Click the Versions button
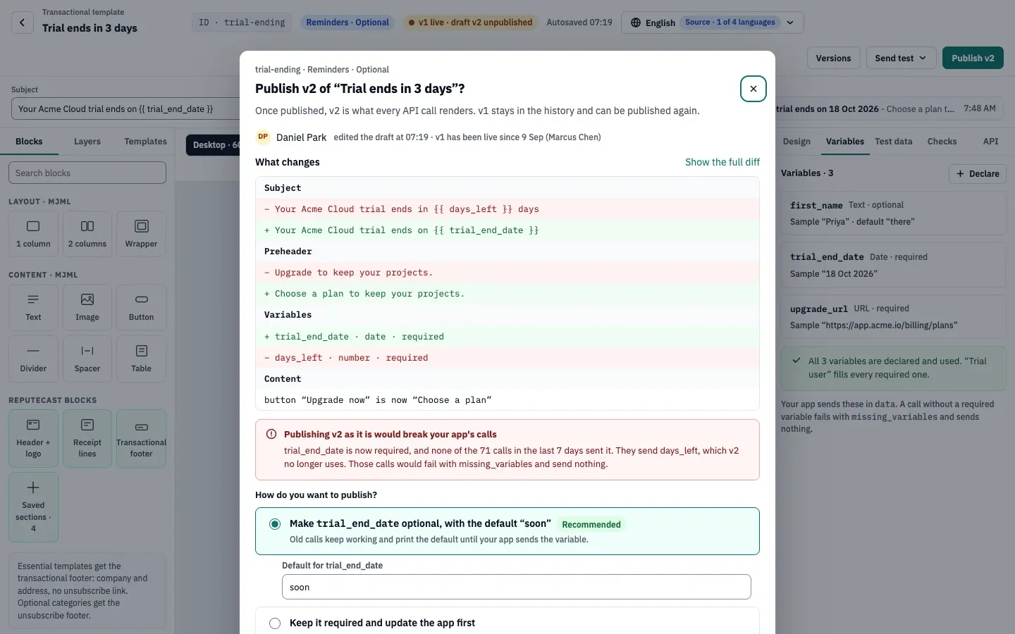Screen dimensions: 1015x634 [833, 58]
